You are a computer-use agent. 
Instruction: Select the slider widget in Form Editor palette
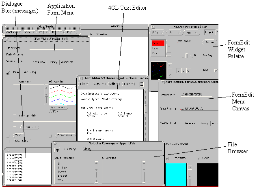[x=188, y=55]
